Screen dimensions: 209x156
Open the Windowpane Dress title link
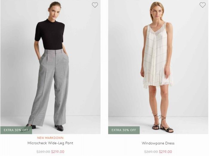pos(158,143)
